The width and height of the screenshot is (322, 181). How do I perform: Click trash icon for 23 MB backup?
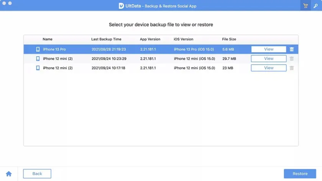pyautogui.click(x=292, y=68)
